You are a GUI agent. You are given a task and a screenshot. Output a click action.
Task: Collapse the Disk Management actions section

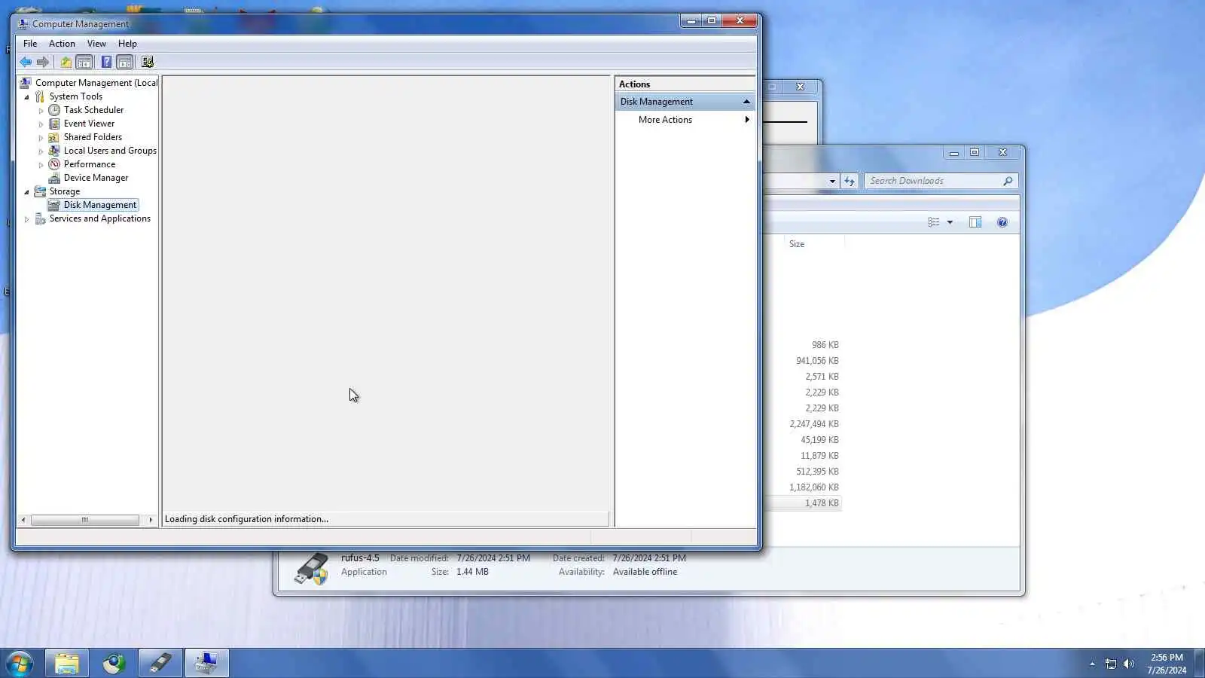[746, 102]
